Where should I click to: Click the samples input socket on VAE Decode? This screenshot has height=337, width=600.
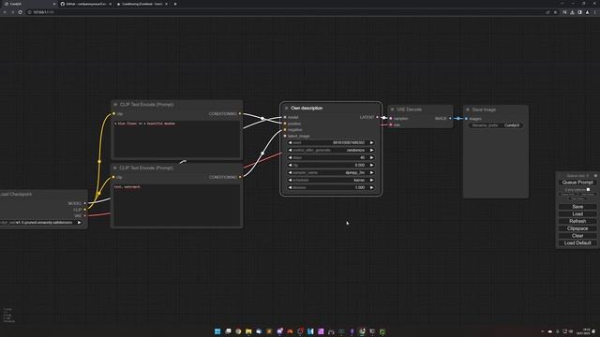tap(391, 119)
